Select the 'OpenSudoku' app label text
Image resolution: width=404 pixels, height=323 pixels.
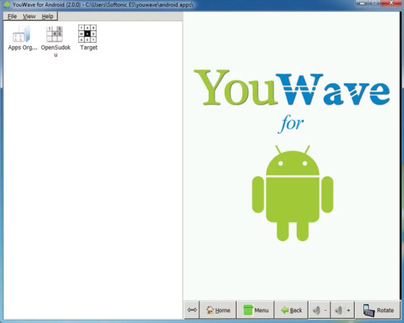[56, 51]
